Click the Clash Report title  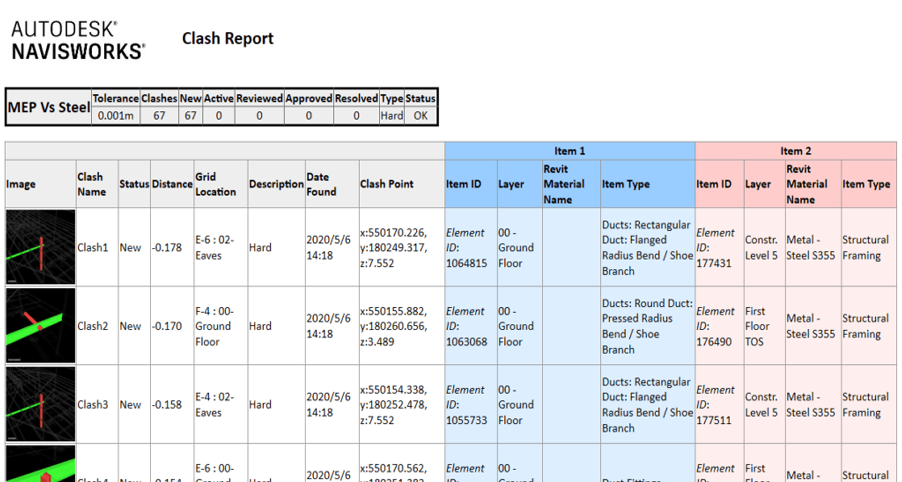(x=227, y=39)
